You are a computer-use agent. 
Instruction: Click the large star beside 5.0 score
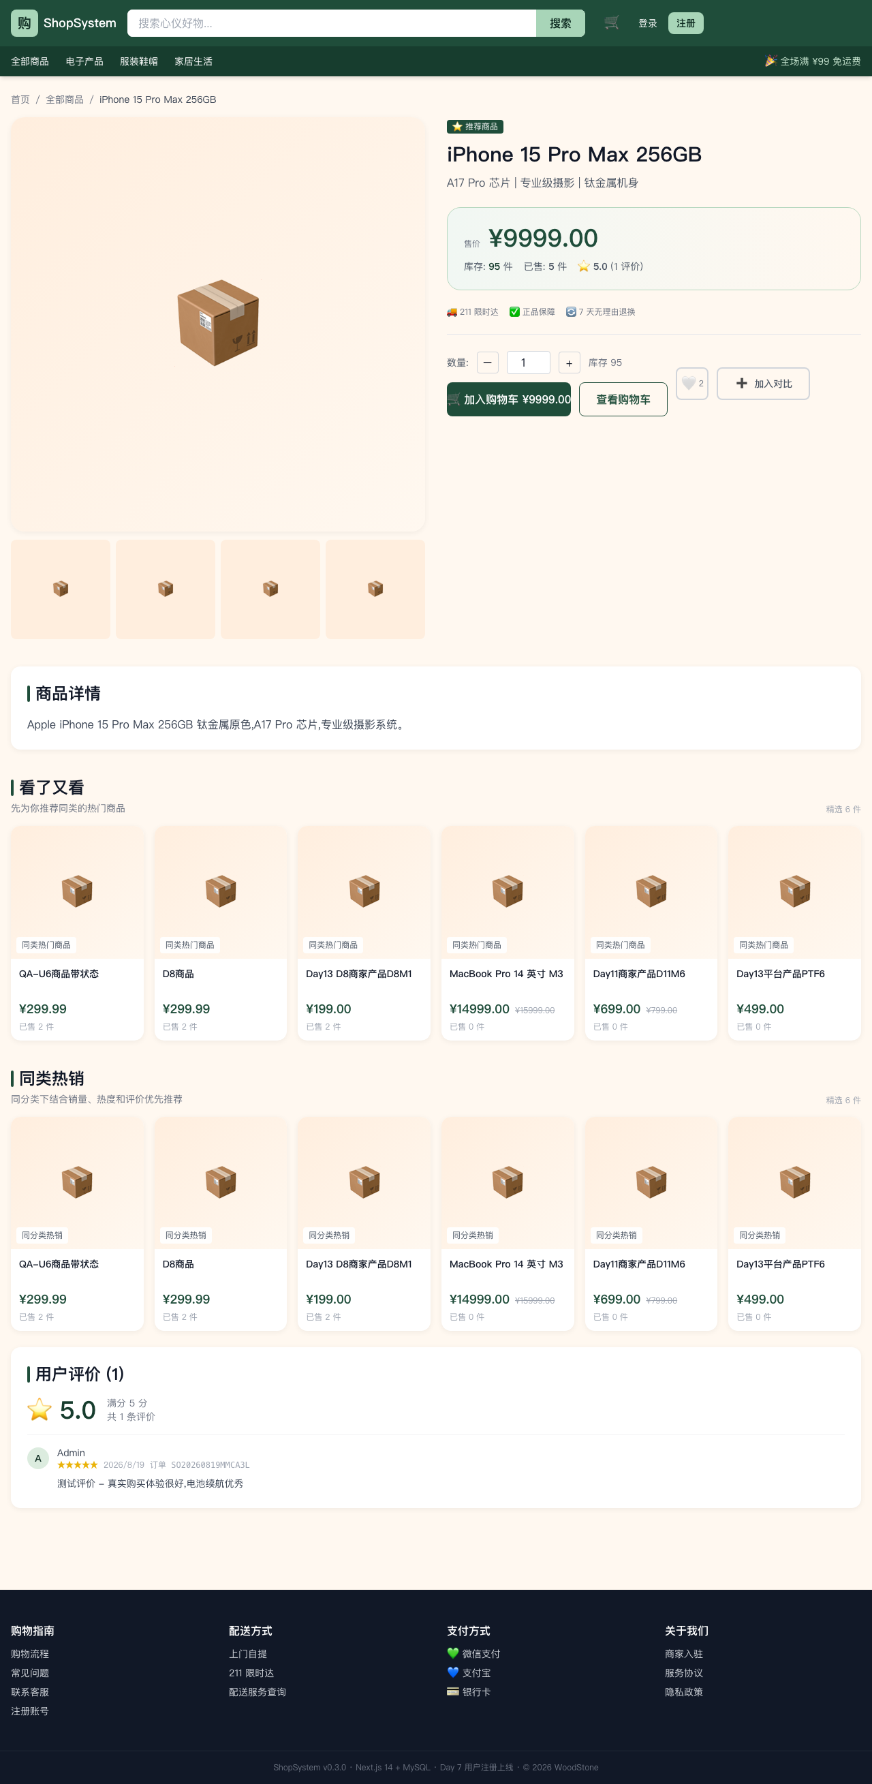pyautogui.click(x=40, y=1409)
